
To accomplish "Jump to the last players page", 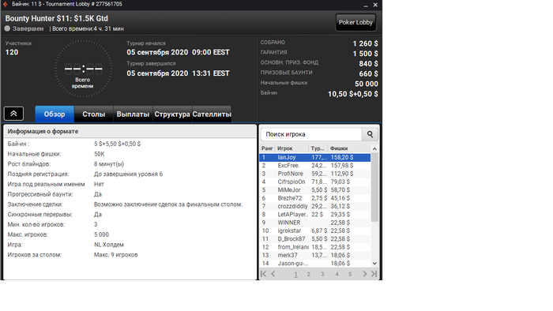I will [374, 274].
